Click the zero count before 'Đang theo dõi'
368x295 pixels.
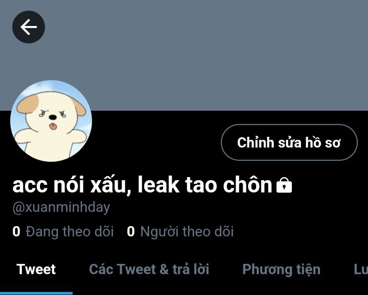click(16, 232)
